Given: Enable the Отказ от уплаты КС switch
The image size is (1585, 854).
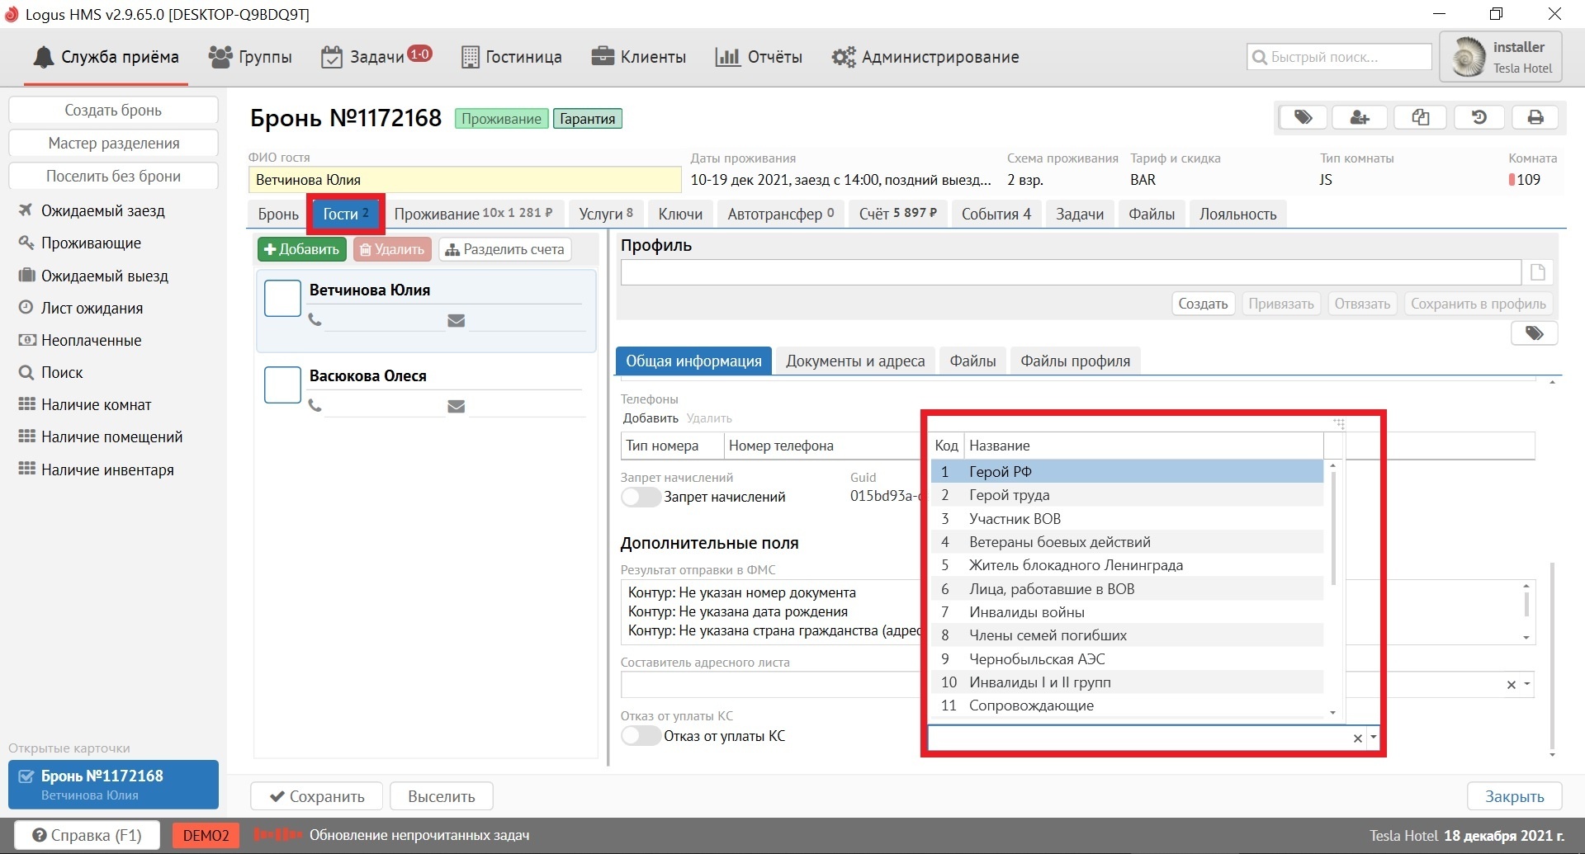Looking at the screenshot, I should (x=641, y=736).
